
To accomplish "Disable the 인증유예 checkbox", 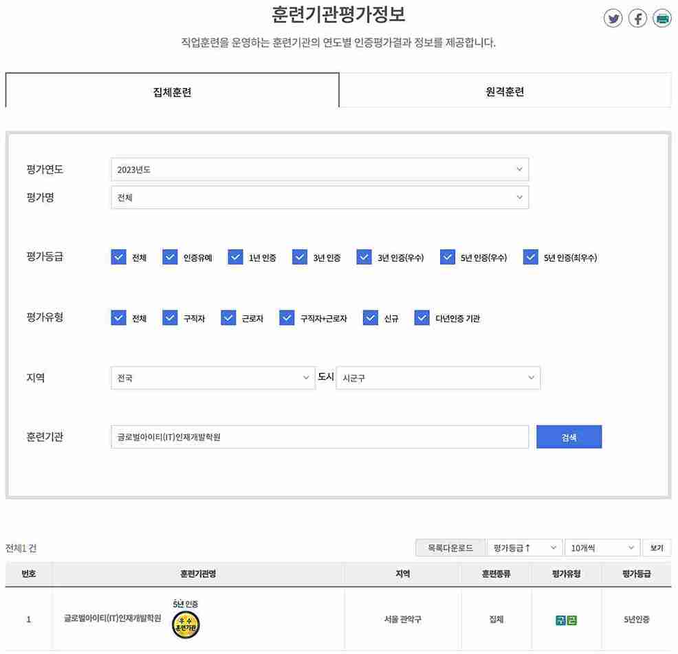I will coord(170,257).
